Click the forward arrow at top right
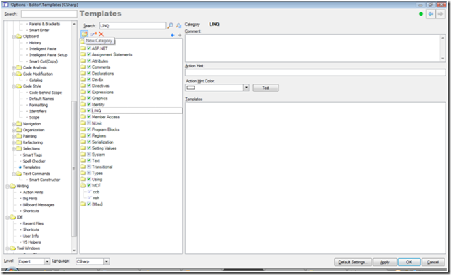Viewport: 451px width, 275px height. pos(440,14)
